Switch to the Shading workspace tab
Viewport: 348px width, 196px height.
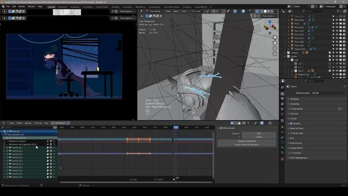point(115,7)
